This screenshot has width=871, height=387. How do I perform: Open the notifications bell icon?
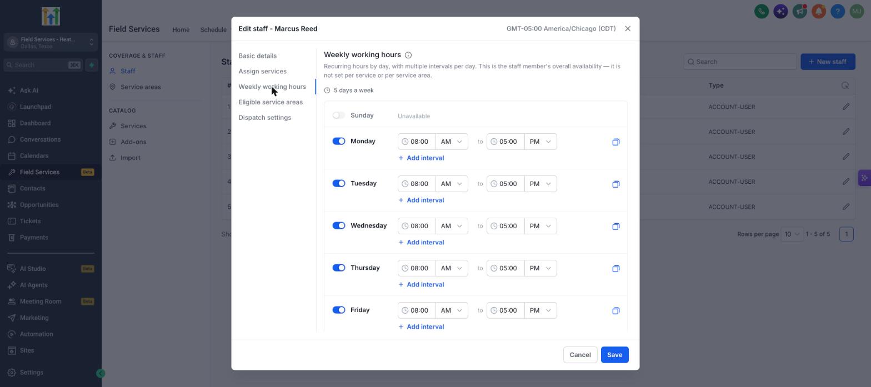point(819,11)
